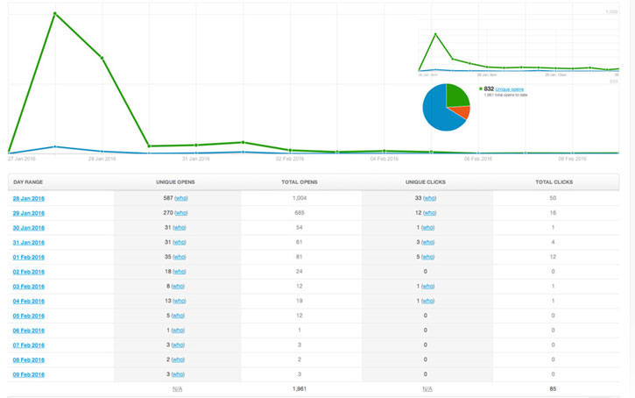Click the 85 total clicks sum
This screenshot has height=398, width=635.
[x=553, y=389]
